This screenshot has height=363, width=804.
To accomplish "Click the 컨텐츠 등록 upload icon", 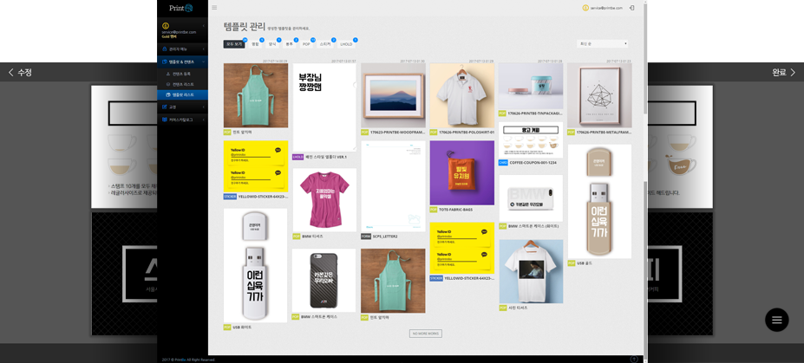I will [x=168, y=74].
